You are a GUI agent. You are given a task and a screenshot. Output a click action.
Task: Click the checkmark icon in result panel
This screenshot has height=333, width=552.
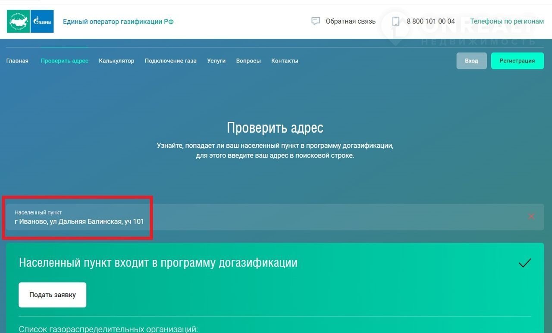[524, 263]
